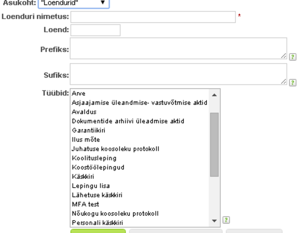Viewport: 299px width, 233px height.
Task: Open help for the Sufiks field
Action: pos(292,83)
